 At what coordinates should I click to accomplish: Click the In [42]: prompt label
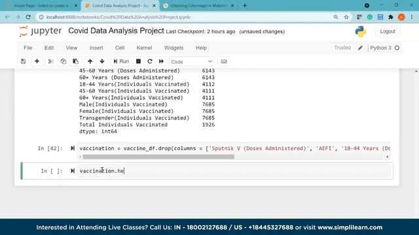point(50,148)
